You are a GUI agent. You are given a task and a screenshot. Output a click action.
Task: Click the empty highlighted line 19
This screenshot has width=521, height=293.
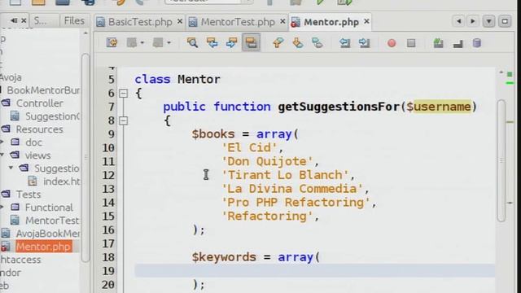(315, 271)
